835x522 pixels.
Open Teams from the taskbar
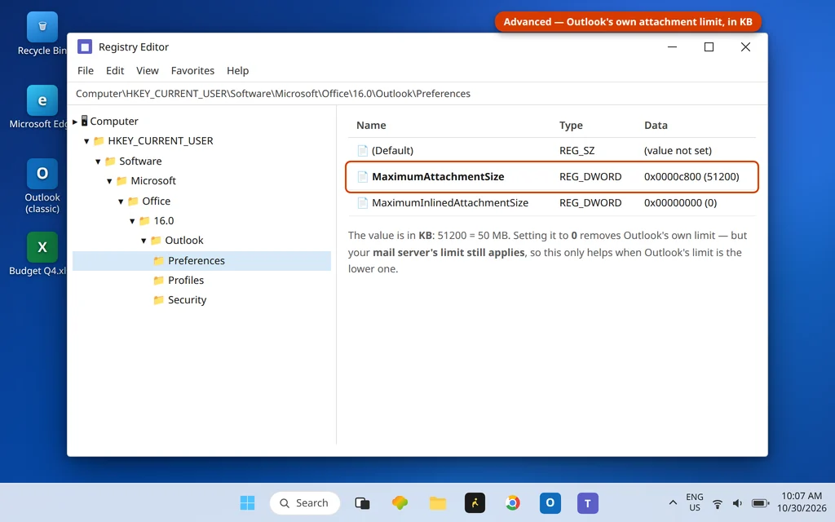pos(587,502)
